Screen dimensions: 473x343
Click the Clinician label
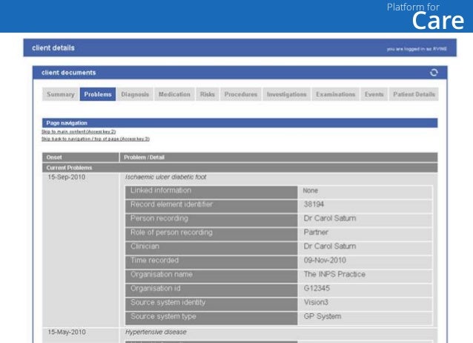pos(145,246)
